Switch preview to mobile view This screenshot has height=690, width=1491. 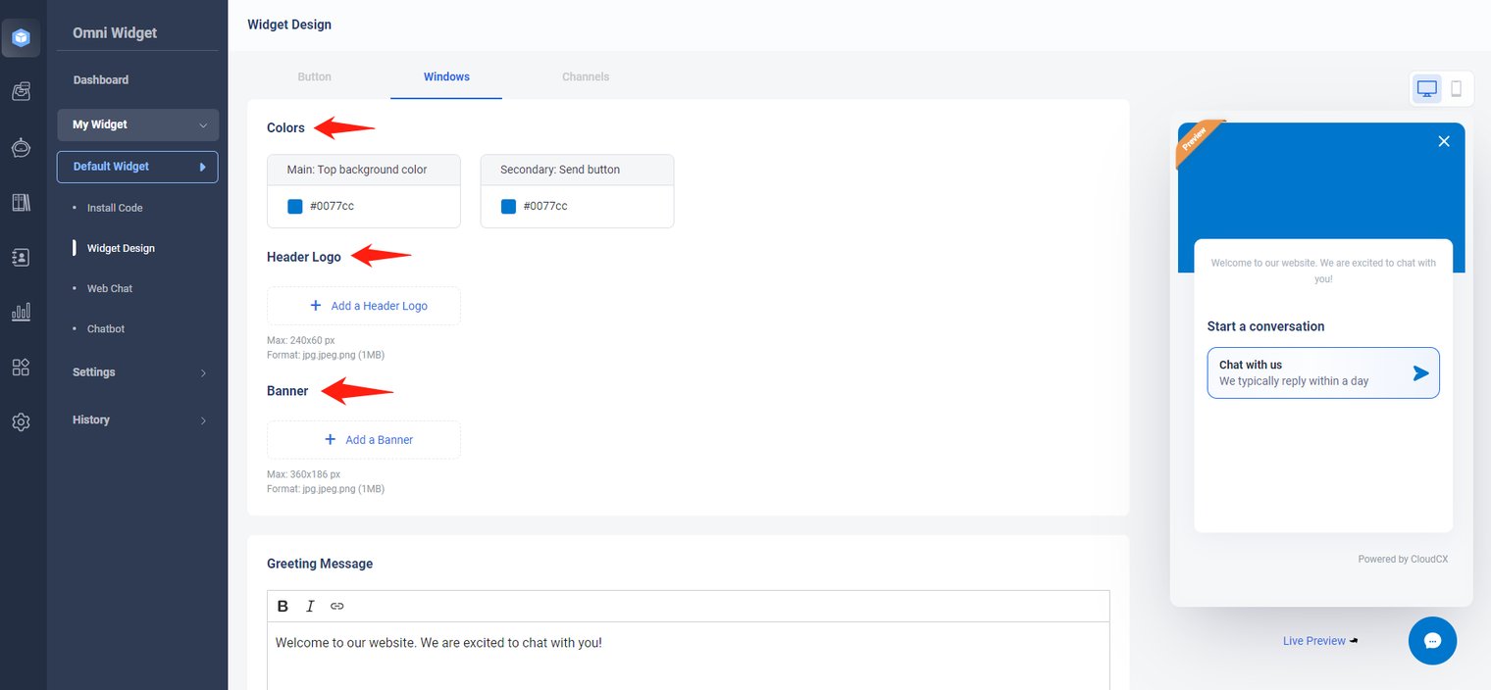pos(1456,88)
